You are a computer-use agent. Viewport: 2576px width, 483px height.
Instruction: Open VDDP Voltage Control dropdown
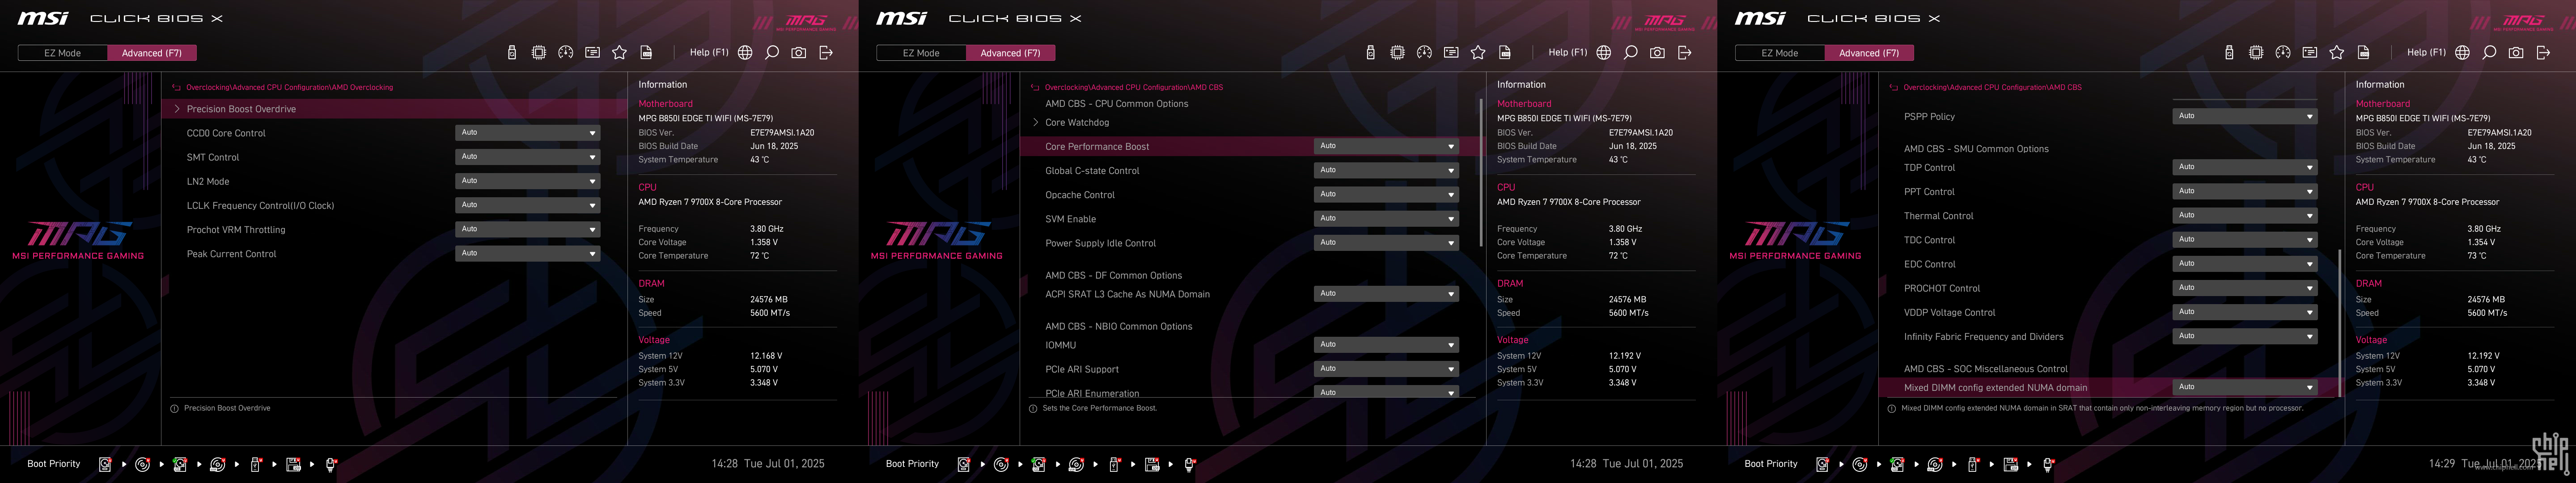tap(2245, 312)
